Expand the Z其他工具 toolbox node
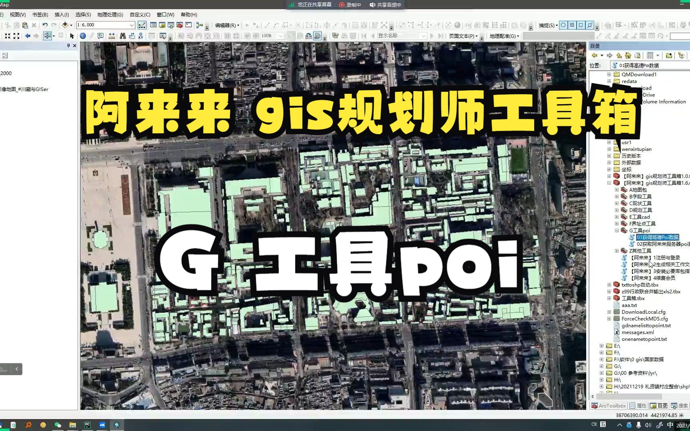This screenshot has width=690, height=431. pyautogui.click(x=617, y=251)
